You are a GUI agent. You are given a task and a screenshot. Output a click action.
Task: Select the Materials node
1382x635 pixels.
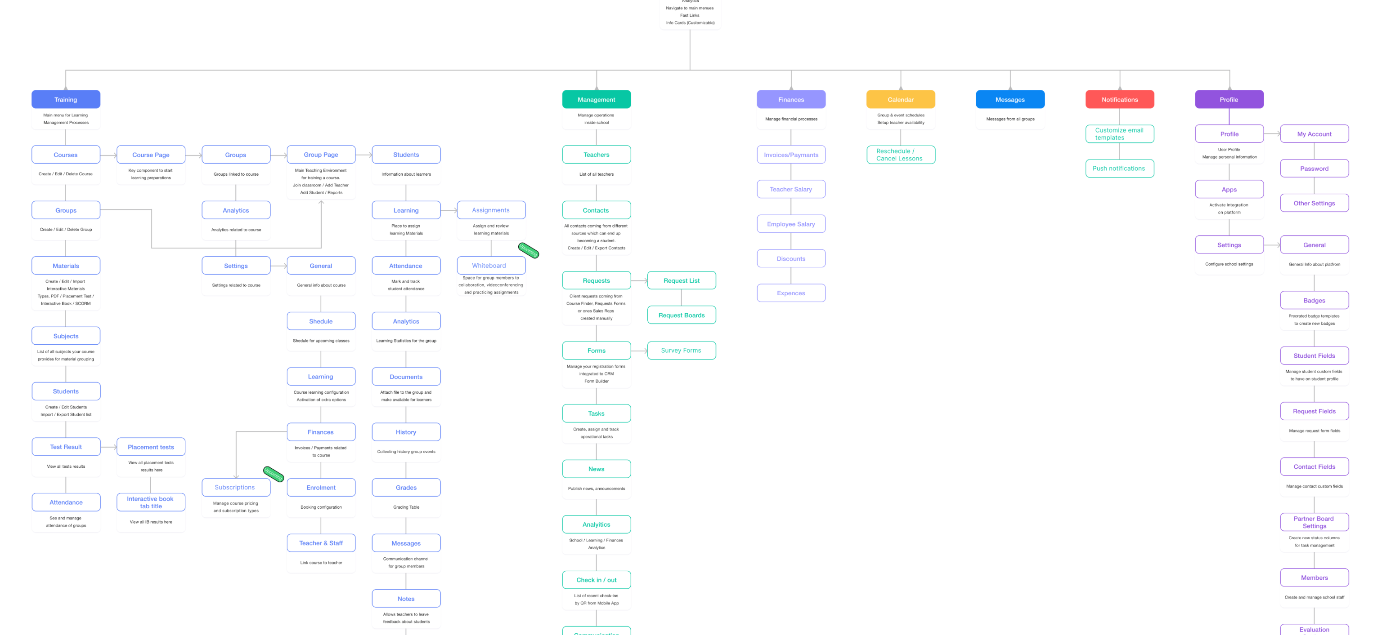pos(65,266)
